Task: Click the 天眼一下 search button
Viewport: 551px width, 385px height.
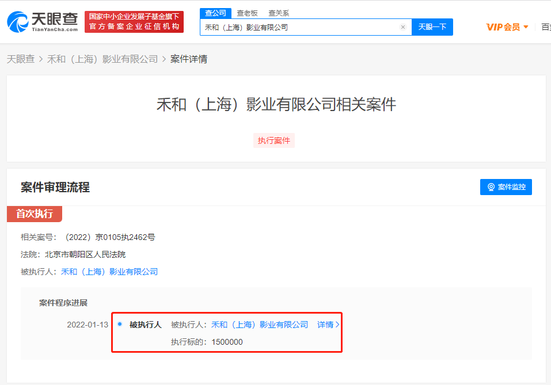Action: click(x=432, y=27)
